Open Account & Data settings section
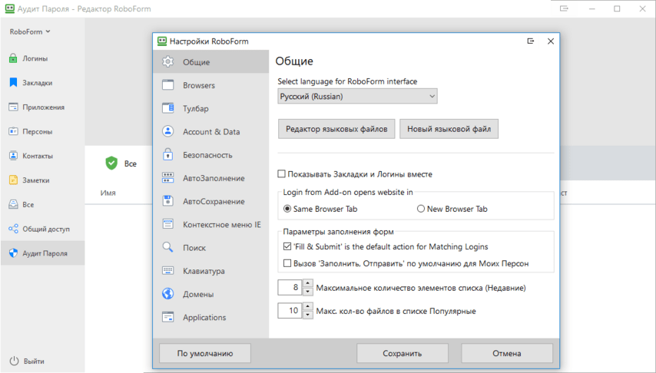This screenshot has height=373, width=656. click(210, 131)
